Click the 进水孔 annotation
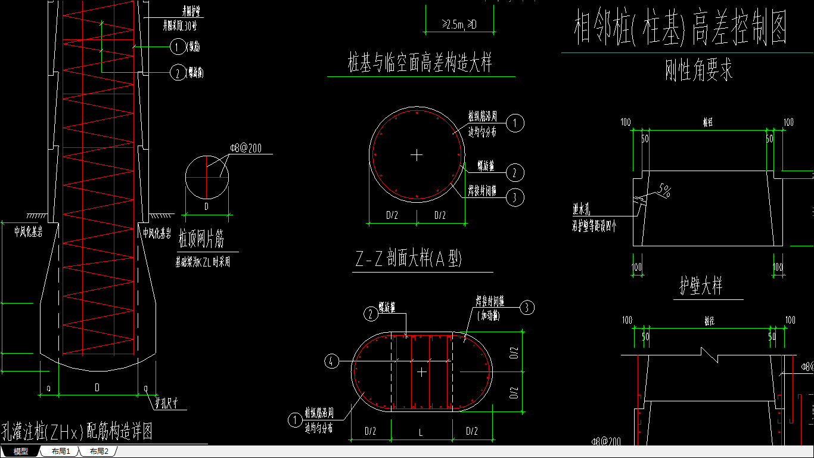This screenshot has width=814, height=458. point(582,210)
